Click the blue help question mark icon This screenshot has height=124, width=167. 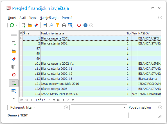[85, 25]
